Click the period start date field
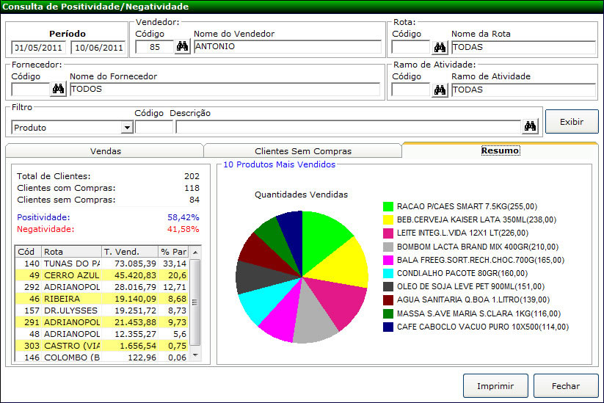Image resolution: width=604 pixels, height=403 pixels. pyautogui.click(x=38, y=48)
